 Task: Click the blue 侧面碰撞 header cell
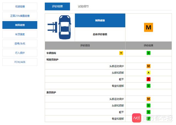coord(100,20)
